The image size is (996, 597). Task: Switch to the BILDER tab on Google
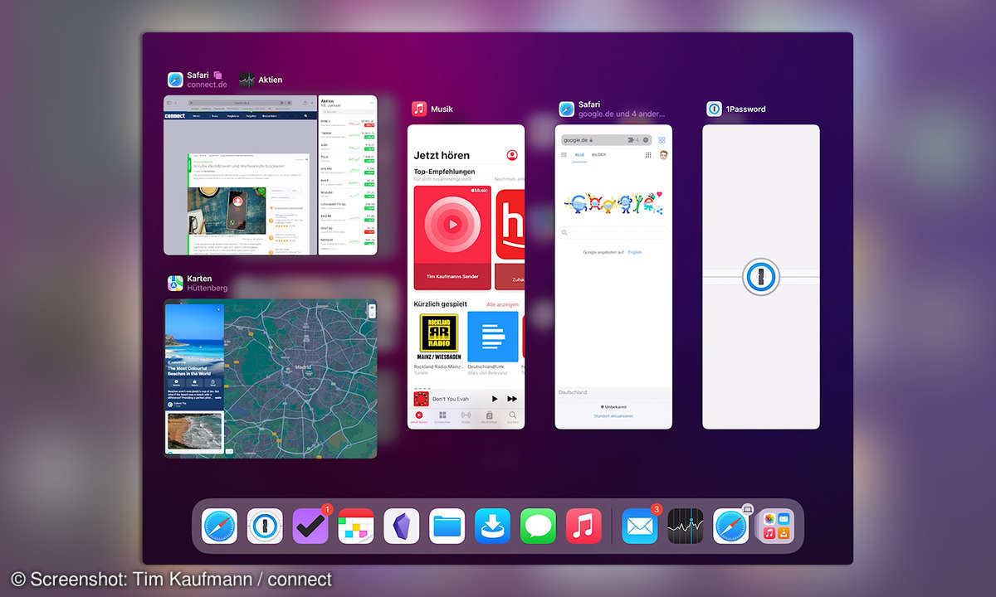(x=598, y=155)
